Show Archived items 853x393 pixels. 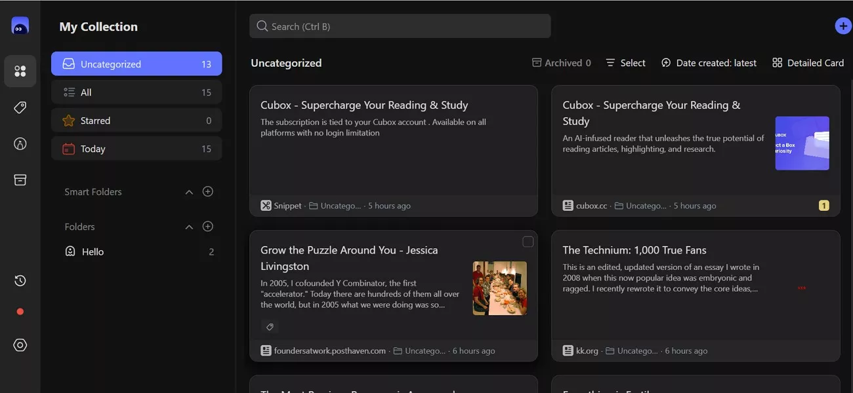pyautogui.click(x=561, y=63)
